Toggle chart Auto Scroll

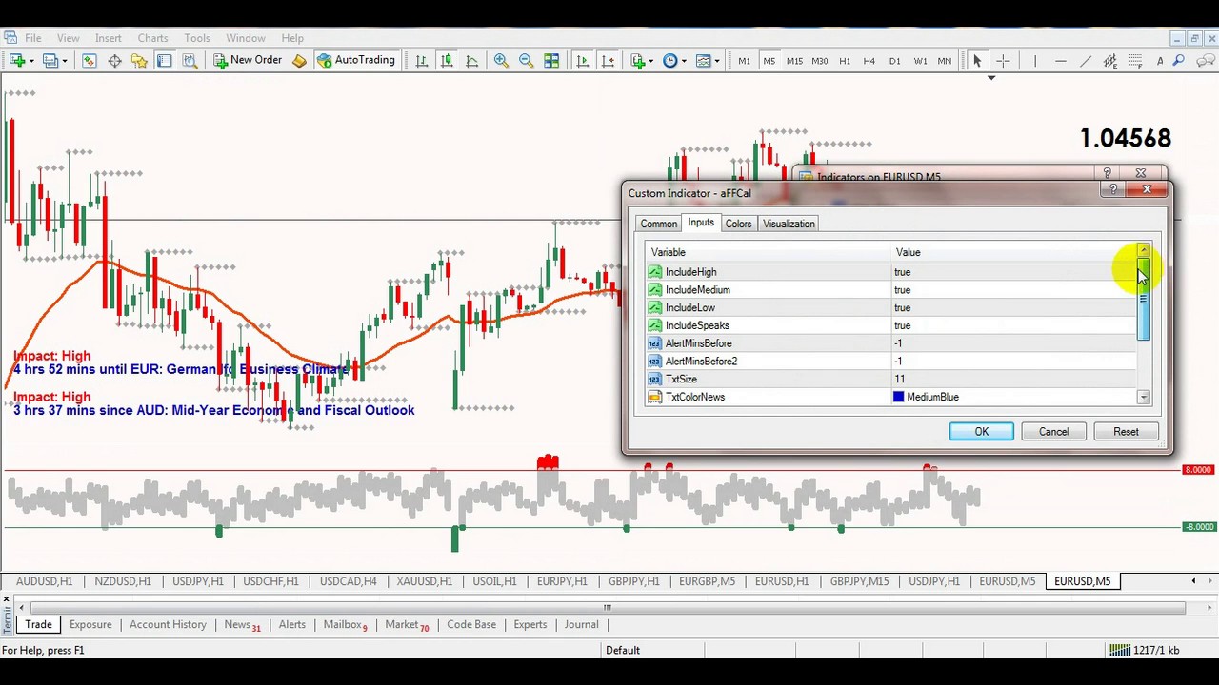(x=583, y=61)
